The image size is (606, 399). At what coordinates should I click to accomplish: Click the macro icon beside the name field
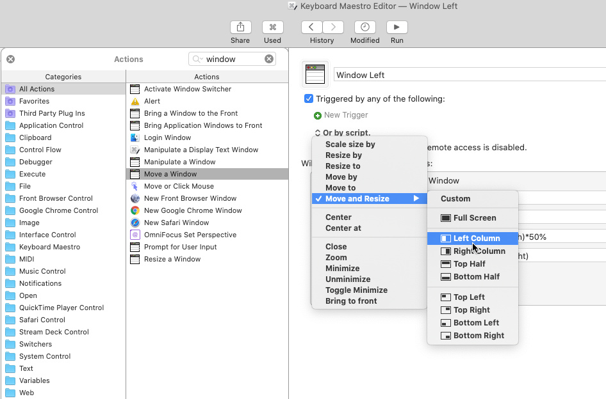tap(315, 74)
